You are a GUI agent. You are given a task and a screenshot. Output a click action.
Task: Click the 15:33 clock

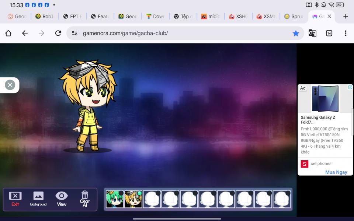16,5
